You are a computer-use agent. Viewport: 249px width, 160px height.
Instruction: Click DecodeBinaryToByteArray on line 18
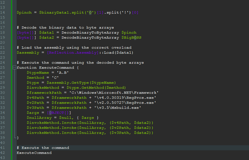90,33
